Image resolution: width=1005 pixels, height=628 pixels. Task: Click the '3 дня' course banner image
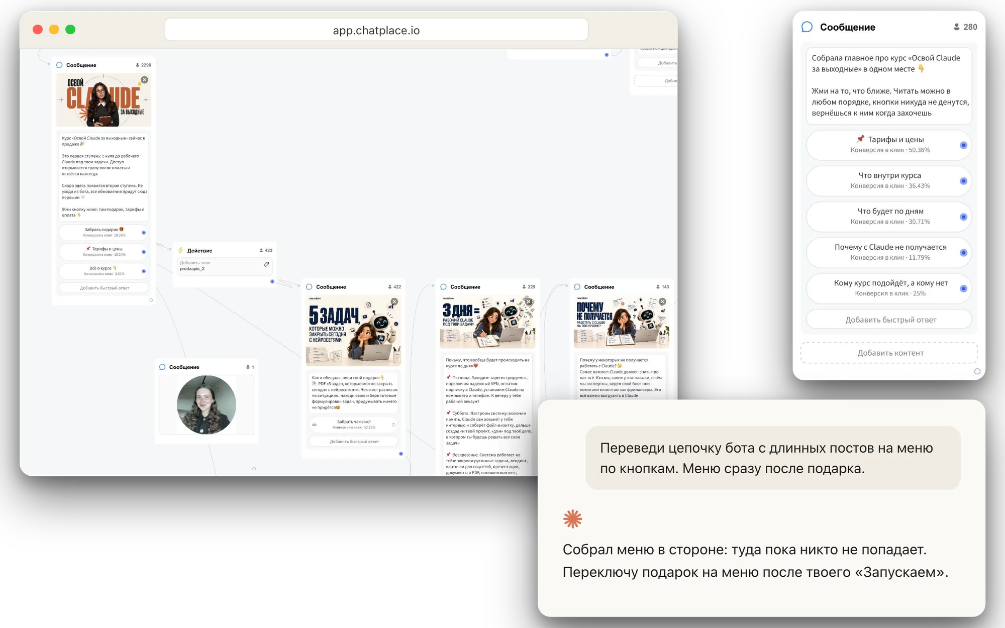click(x=487, y=322)
